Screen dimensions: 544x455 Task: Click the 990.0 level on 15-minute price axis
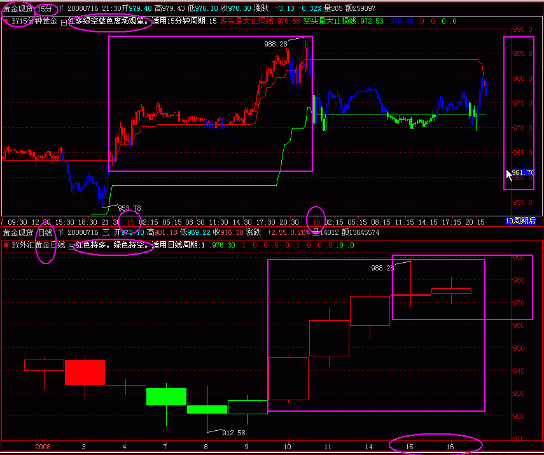tap(522, 29)
